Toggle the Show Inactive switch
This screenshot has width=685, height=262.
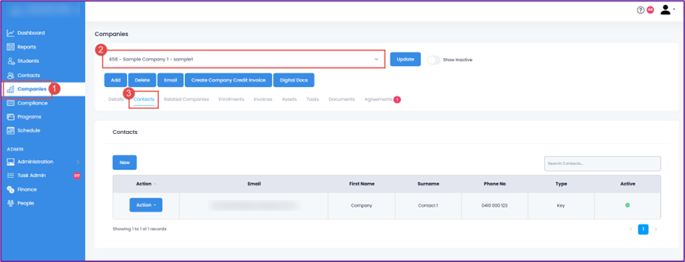[433, 60]
